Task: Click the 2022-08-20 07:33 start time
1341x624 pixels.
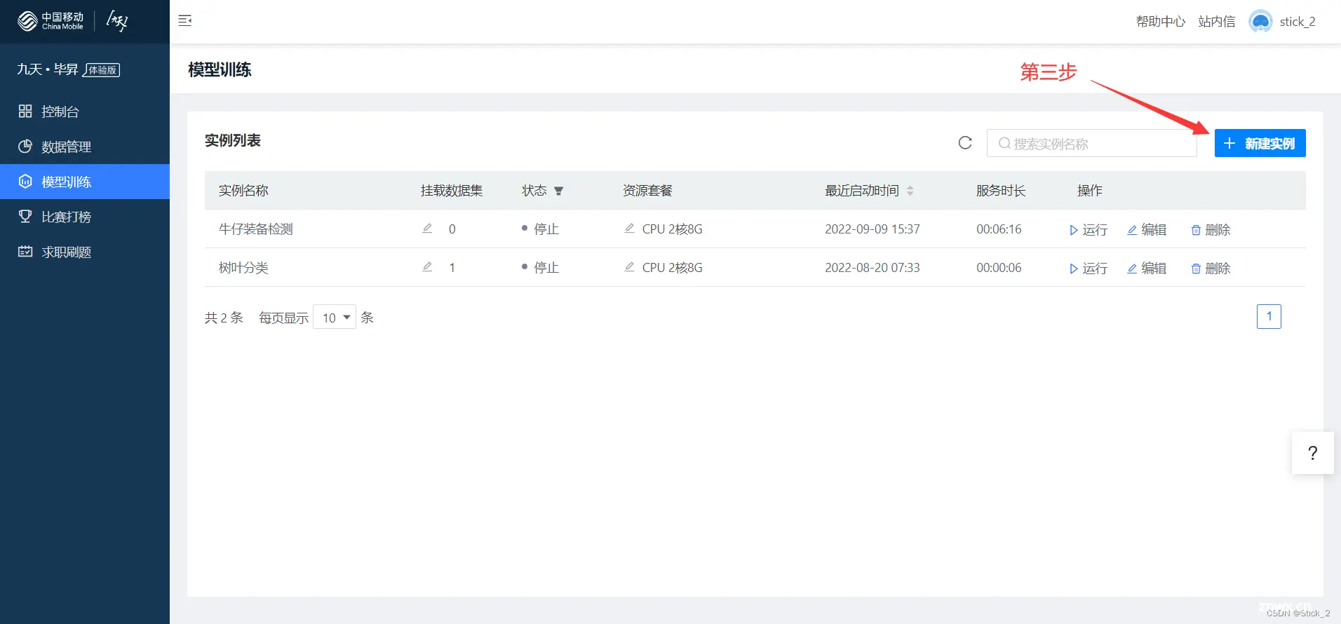Action: [x=872, y=268]
